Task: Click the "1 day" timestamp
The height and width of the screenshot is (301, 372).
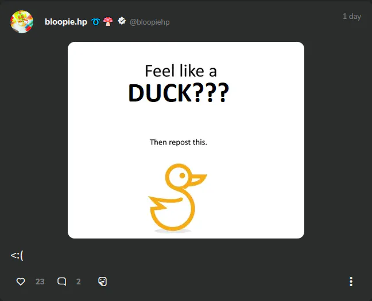Action: [352, 17]
